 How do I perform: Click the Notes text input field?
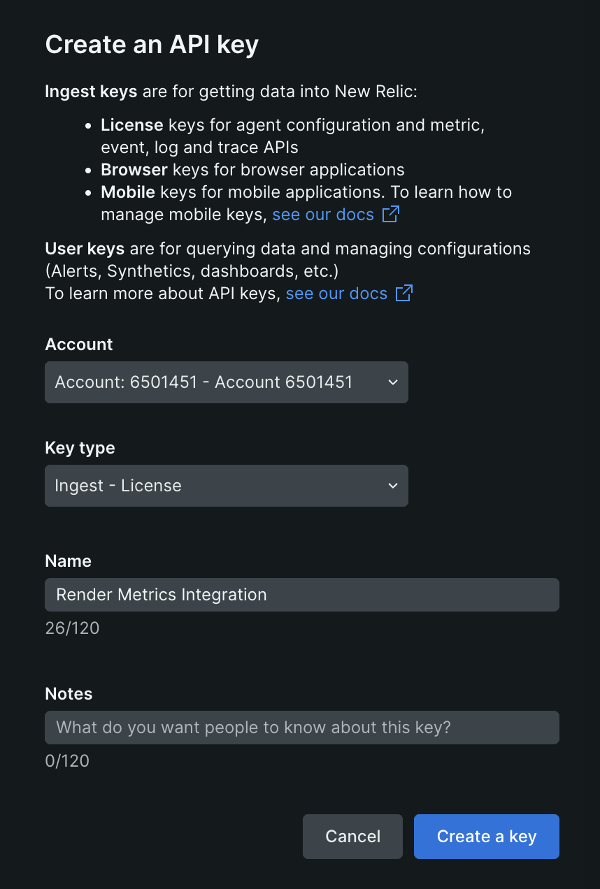[302, 728]
